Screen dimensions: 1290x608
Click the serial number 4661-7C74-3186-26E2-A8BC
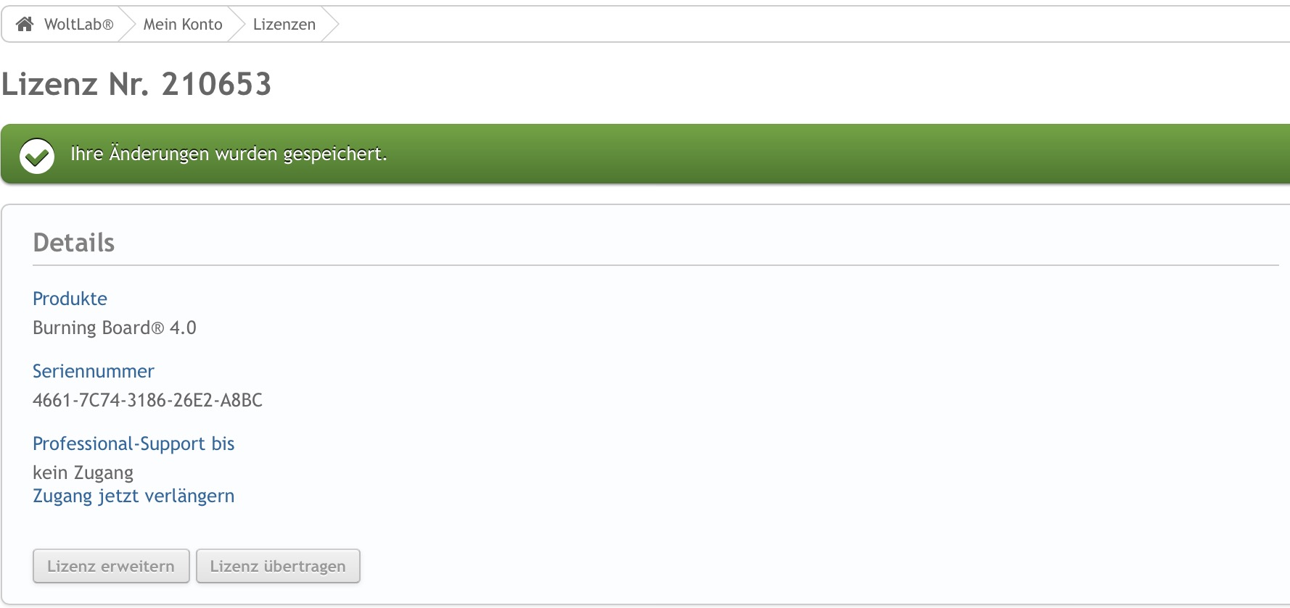pos(148,400)
